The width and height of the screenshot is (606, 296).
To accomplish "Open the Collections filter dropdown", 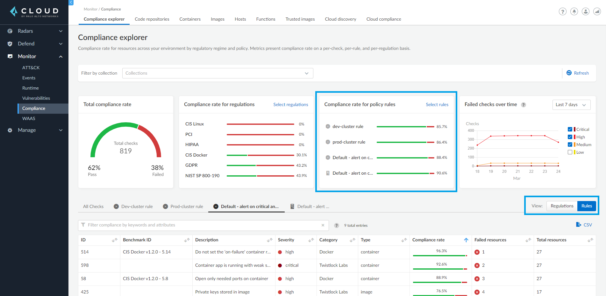I will pos(217,73).
